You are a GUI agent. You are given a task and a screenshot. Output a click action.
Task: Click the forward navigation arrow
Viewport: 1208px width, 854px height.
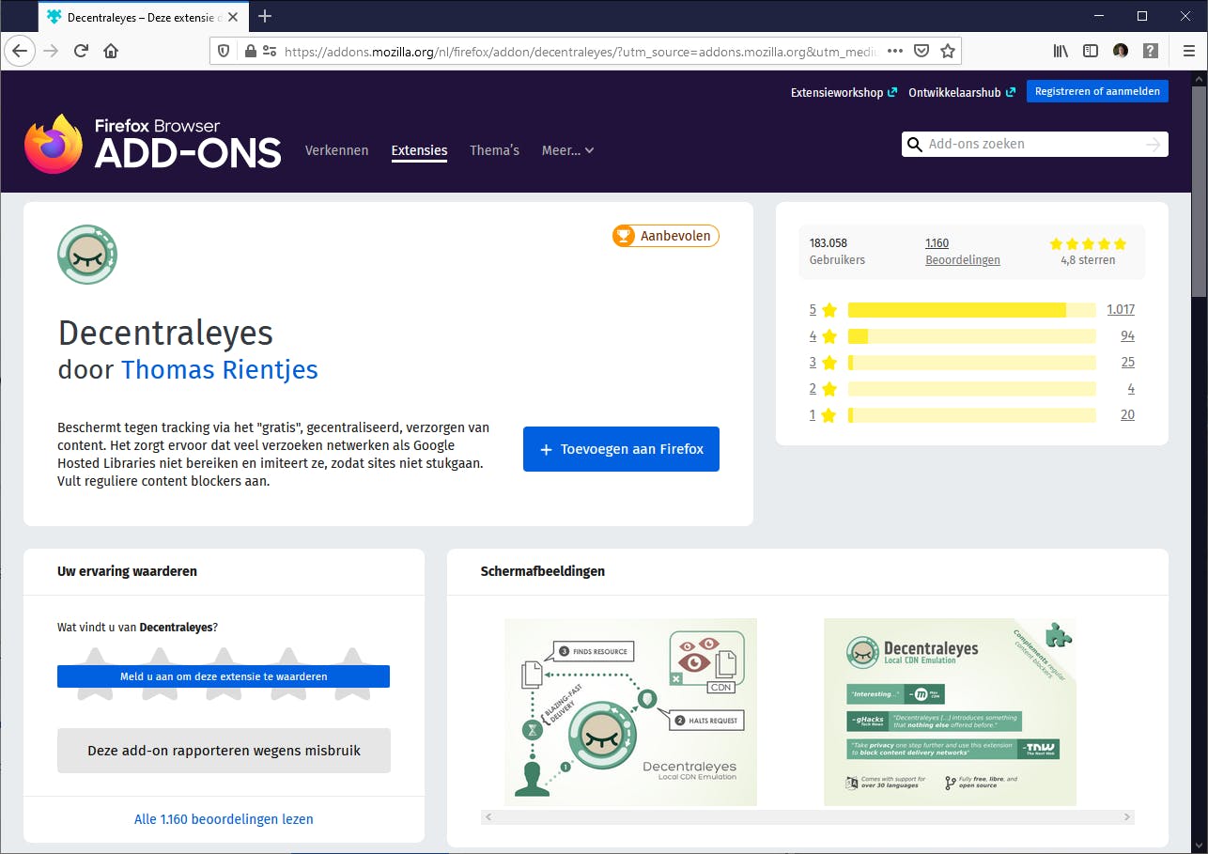point(51,51)
